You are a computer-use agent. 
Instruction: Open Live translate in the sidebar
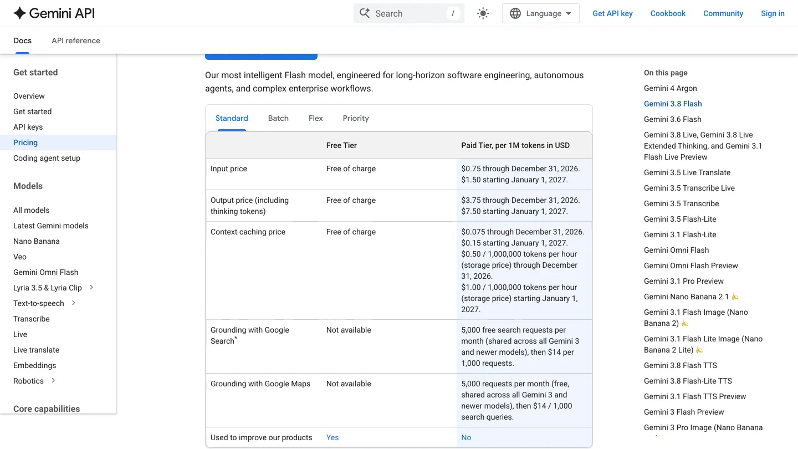tap(36, 350)
